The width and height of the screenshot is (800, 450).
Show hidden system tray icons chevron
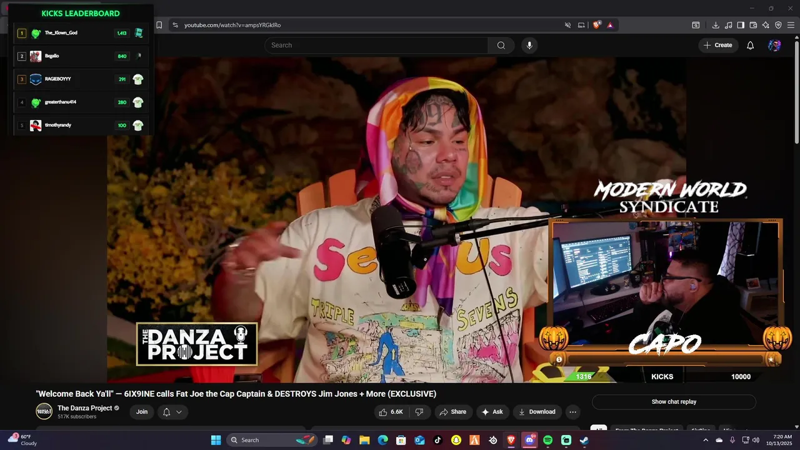(706, 440)
